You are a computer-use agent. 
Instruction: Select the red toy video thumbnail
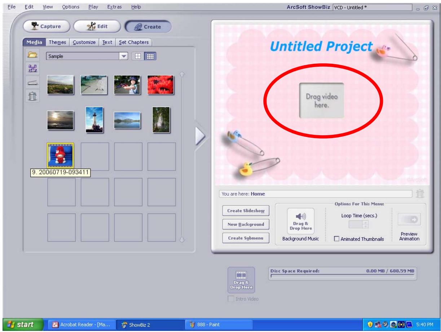(61, 156)
